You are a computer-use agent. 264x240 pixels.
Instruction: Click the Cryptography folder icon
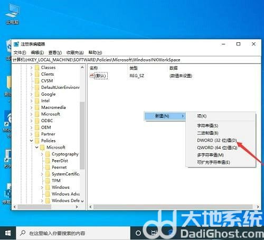tap(48, 154)
